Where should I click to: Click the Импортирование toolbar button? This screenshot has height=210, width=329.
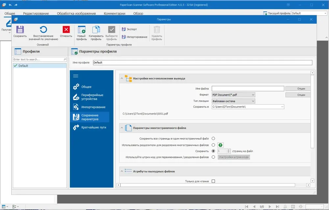135,37
